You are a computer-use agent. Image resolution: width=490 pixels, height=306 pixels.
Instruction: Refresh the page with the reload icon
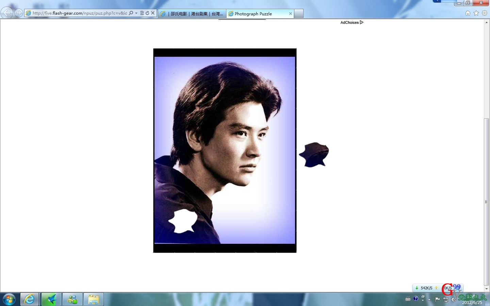[147, 13]
